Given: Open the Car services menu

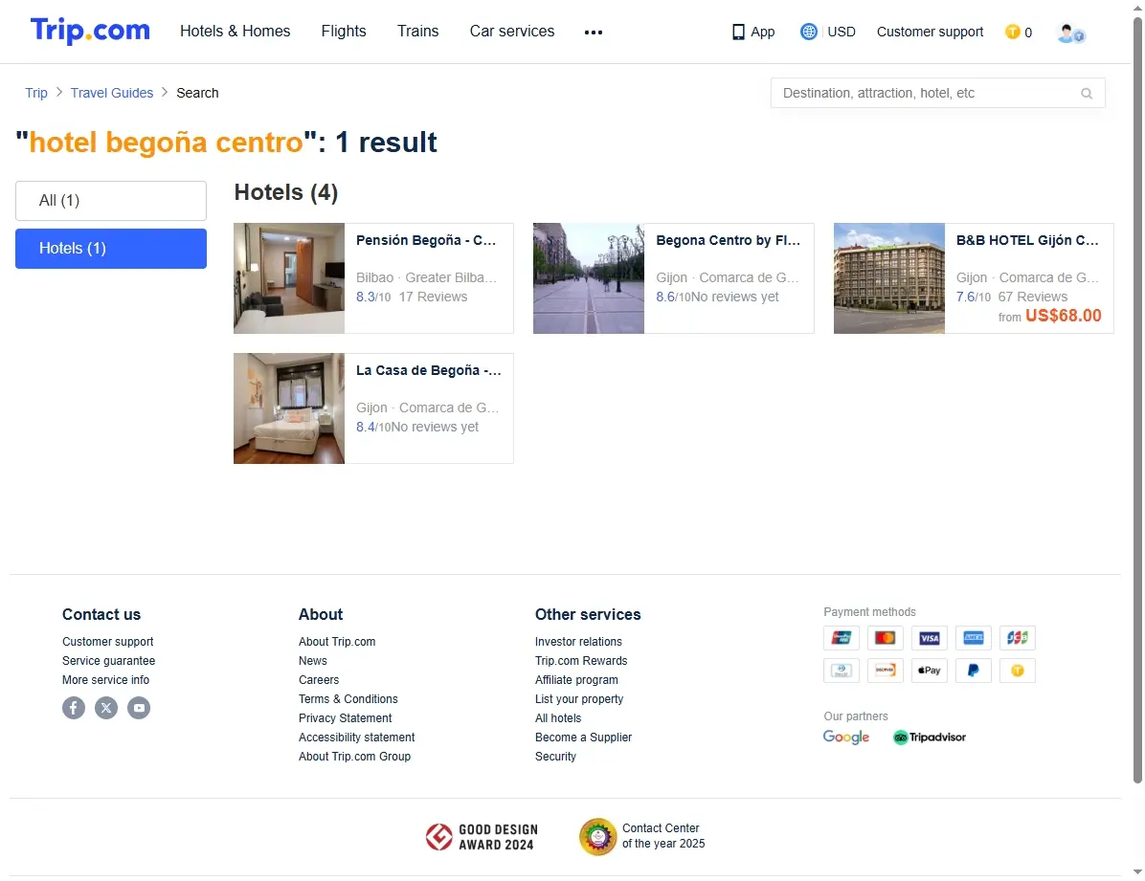Looking at the screenshot, I should (512, 32).
